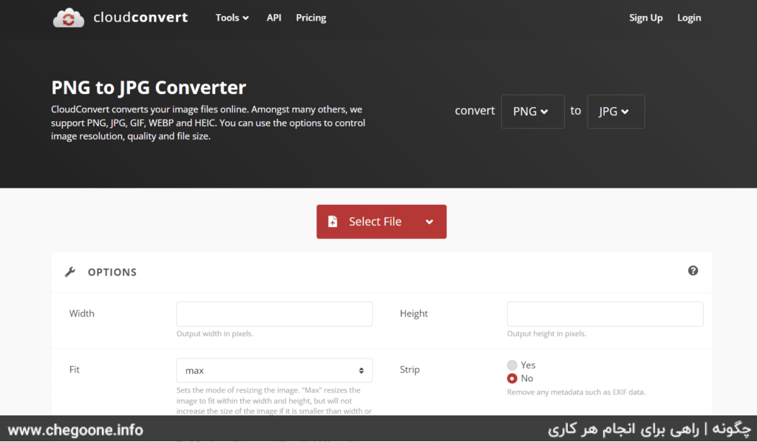This screenshot has width=757, height=442.
Task: Click the PNG to JPG Converter heading
Action: tap(149, 87)
